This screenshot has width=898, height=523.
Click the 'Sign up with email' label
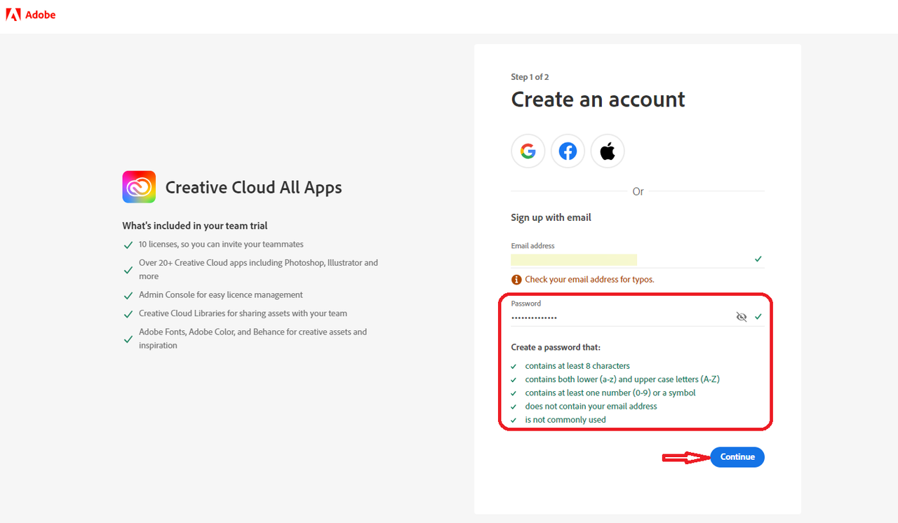click(x=551, y=217)
